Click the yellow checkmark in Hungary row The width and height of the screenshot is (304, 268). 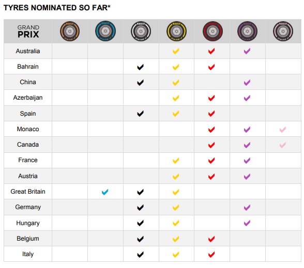[176, 223]
